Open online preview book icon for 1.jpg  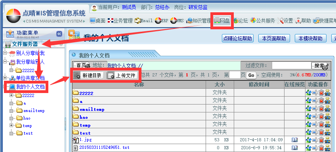tap(295, 140)
